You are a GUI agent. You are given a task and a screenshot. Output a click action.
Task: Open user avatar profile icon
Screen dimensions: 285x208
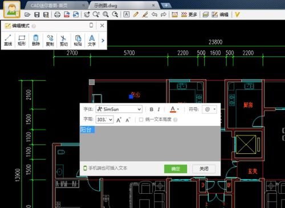click(x=12, y=10)
